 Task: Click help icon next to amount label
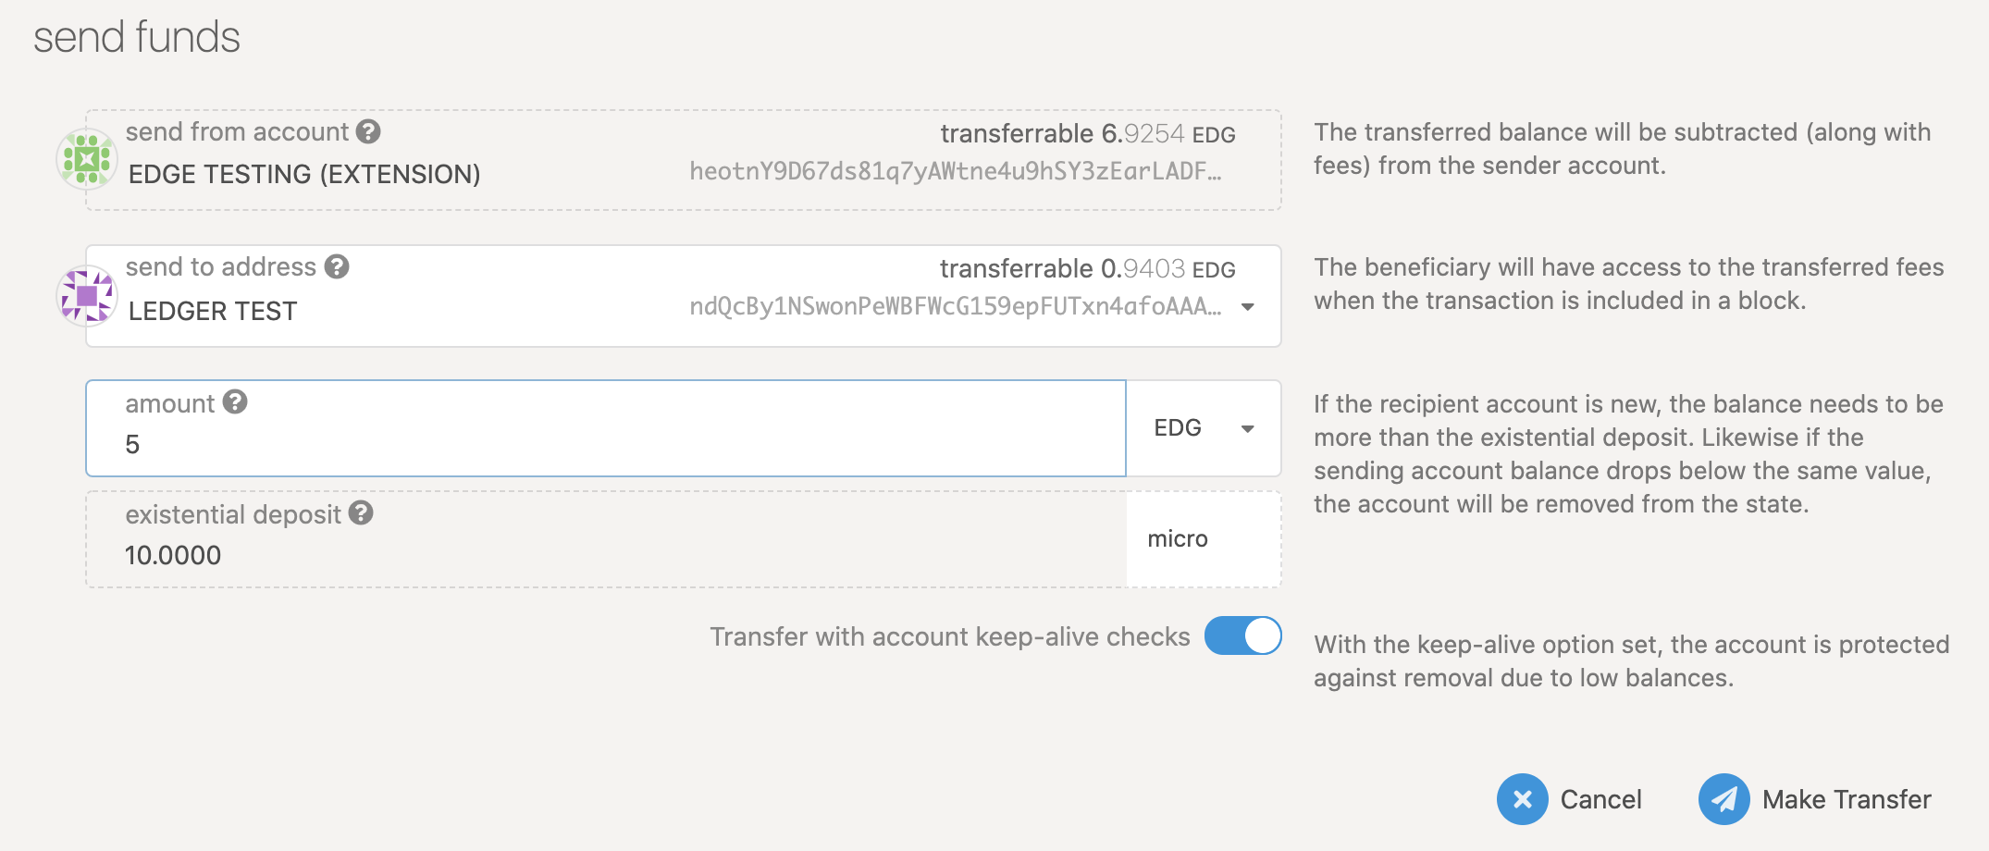coord(235,402)
